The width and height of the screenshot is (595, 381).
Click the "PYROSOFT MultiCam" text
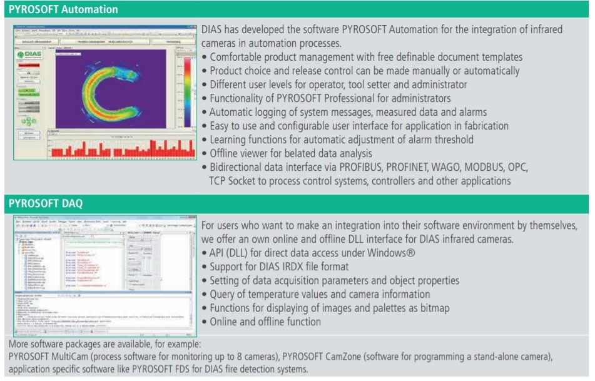tap(48, 357)
